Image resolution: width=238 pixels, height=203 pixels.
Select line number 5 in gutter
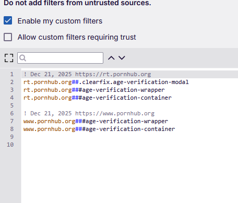coord(11,105)
